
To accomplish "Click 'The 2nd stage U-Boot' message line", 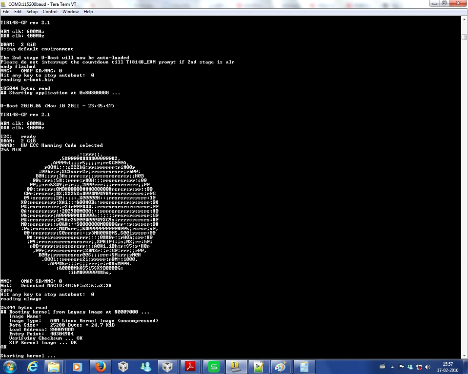I will 65,58.
